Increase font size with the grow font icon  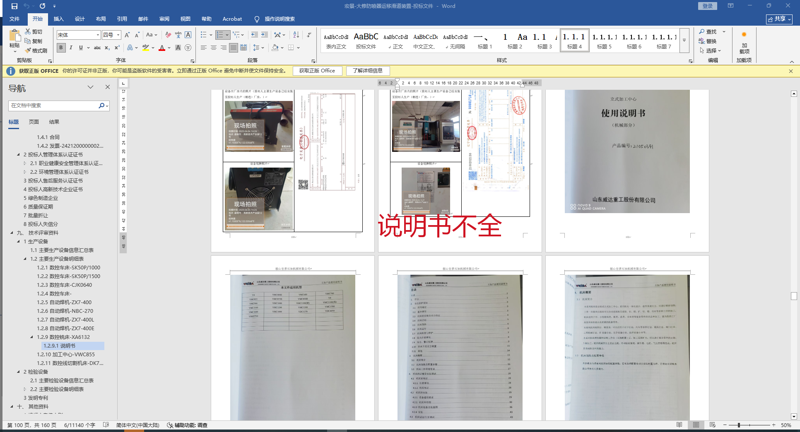127,35
